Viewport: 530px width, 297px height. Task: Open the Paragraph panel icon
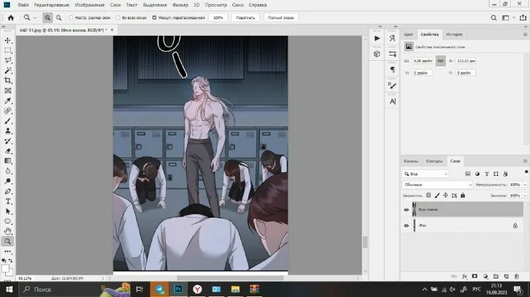392,70
